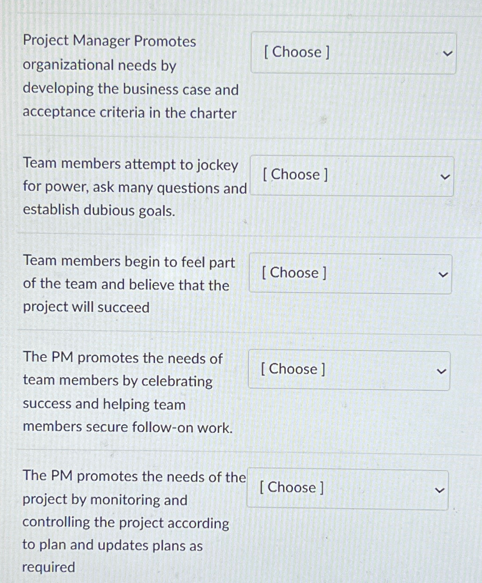Click the statement about establishing dubious goals
Screen dimensions: 482x583
pyautogui.click(x=99, y=211)
